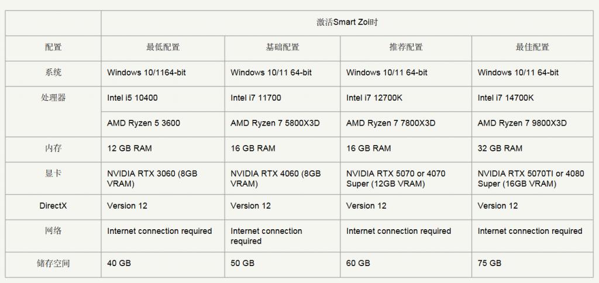Click the 储存空间 row label
Screen dimensions: 599x283
[x=53, y=264]
